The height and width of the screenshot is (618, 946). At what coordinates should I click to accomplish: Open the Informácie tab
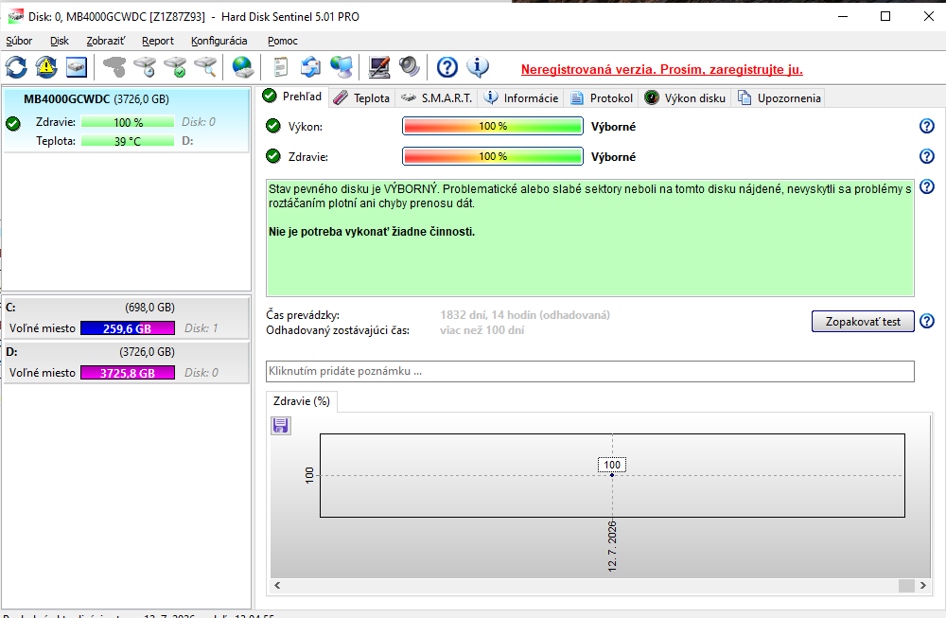click(x=522, y=97)
